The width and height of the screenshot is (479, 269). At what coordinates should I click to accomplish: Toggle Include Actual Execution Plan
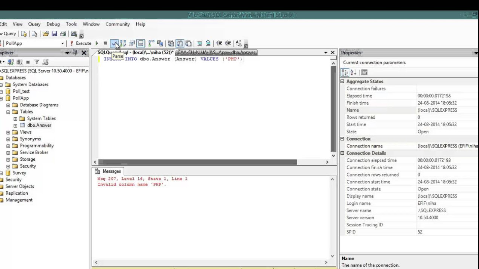(x=152, y=43)
